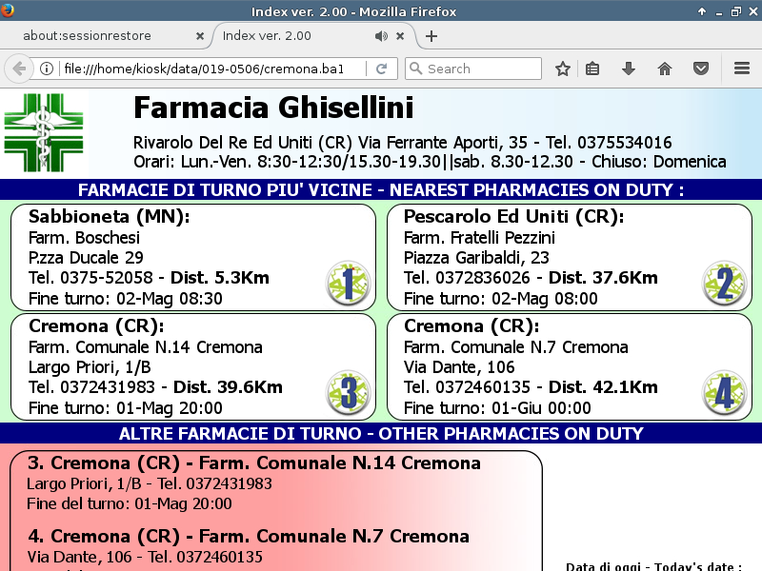Reload the current page
The height and width of the screenshot is (571, 762).
point(382,69)
